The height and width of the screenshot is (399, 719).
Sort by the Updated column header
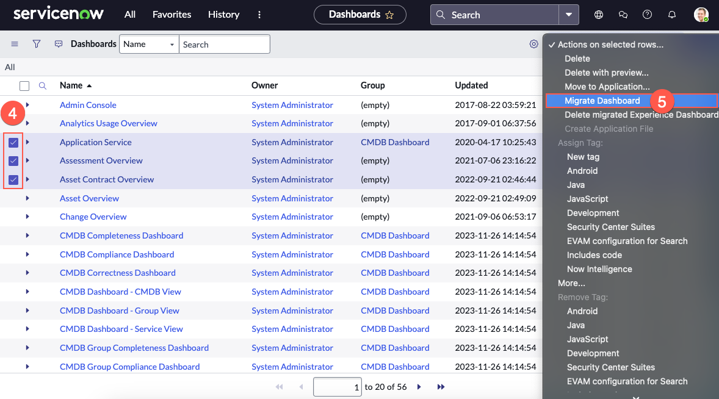(x=471, y=85)
